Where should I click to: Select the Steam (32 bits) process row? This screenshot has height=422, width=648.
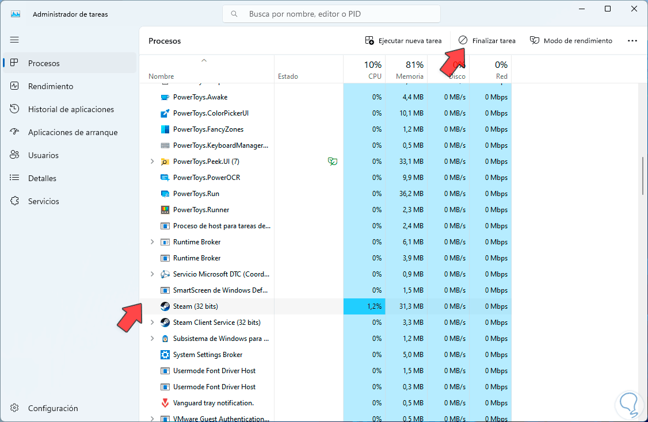[x=326, y=306]
